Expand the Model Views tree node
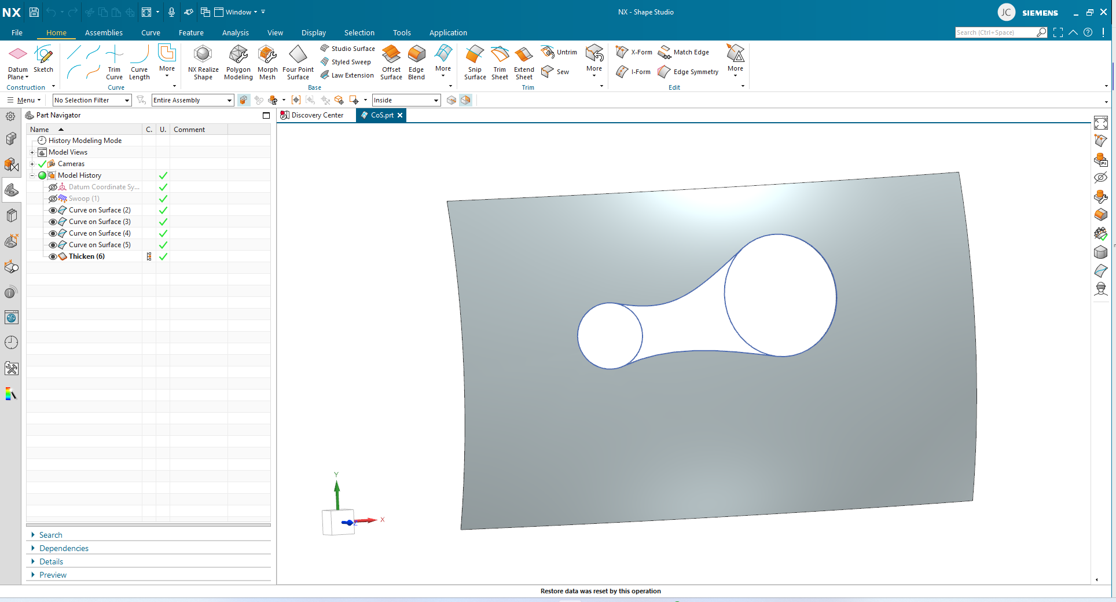The width and height of the screenshot is (1116, 602). click(x=32, y=152)
